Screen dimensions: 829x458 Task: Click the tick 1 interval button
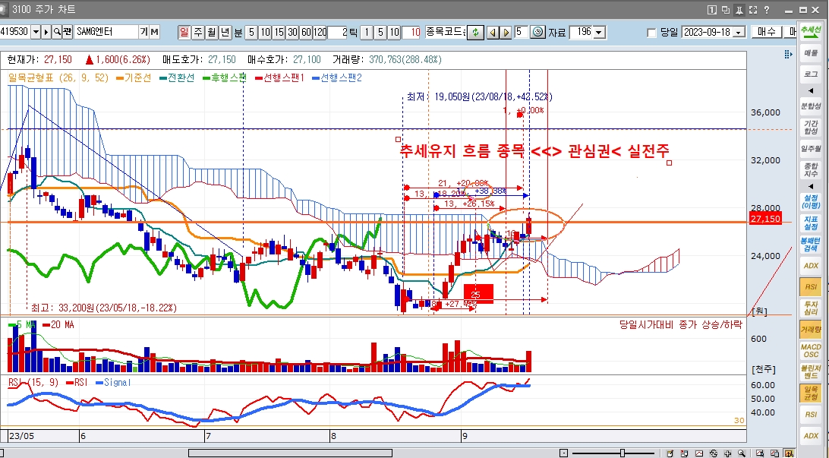(x=367, y=32)
